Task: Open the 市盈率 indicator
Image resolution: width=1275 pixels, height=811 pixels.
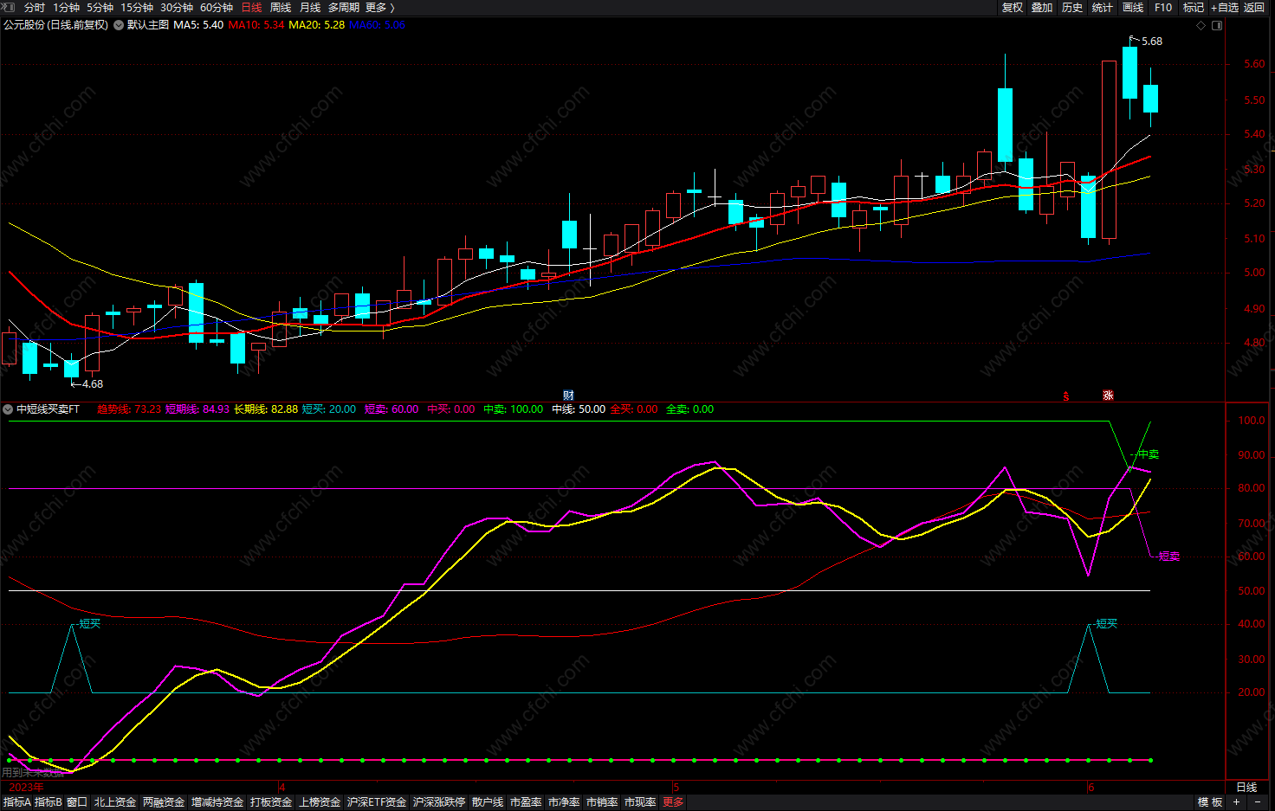Action: (526, 802)
